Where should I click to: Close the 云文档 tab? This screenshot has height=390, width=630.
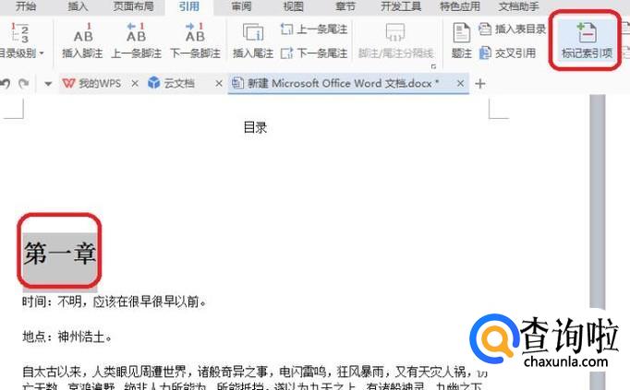pyautogui.click(x=219, y=83)
